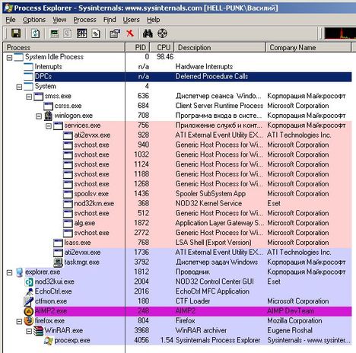Open process Properties toolbar icon

click(x=115, y=33)
